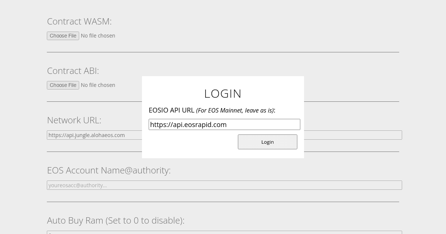The width and height of the screenshot is (446, 234).
Task: Click the divider line below Contract WASM
Action: (223, 52)
